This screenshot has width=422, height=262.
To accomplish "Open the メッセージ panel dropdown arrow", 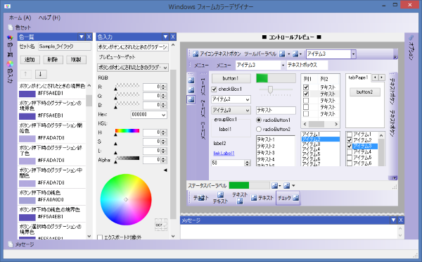I will pyautogui.click(x=393, y=220).
